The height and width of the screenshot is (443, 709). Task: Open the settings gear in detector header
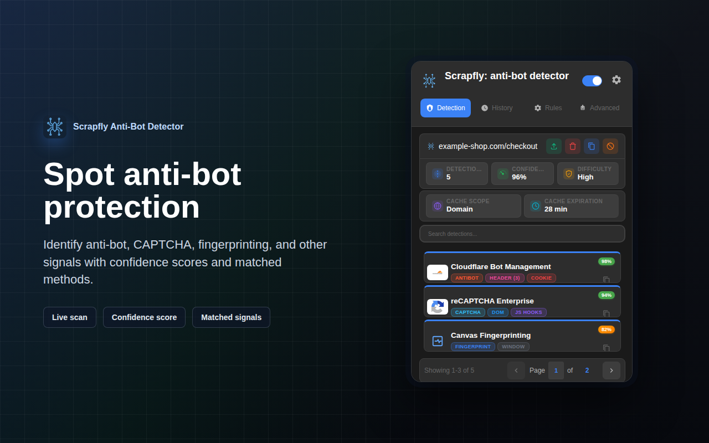pos(616,80)
